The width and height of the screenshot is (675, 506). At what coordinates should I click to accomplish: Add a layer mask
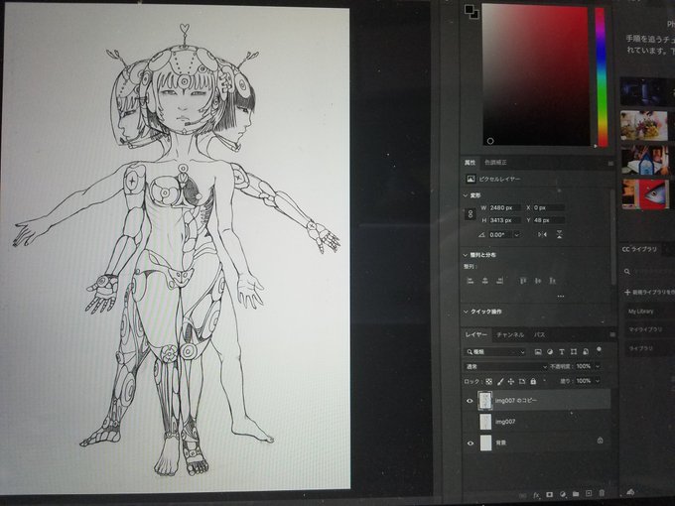tap(550, 495)
